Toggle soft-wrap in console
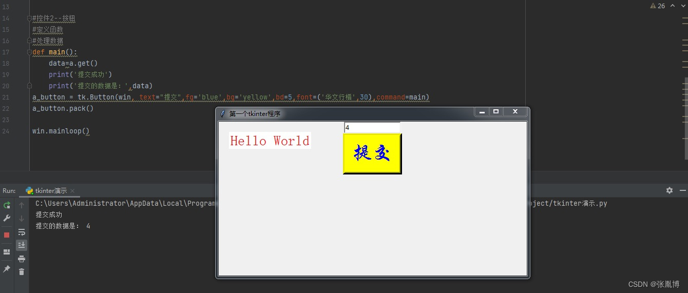Screen dimensions: 688x293 pos(22,232)
